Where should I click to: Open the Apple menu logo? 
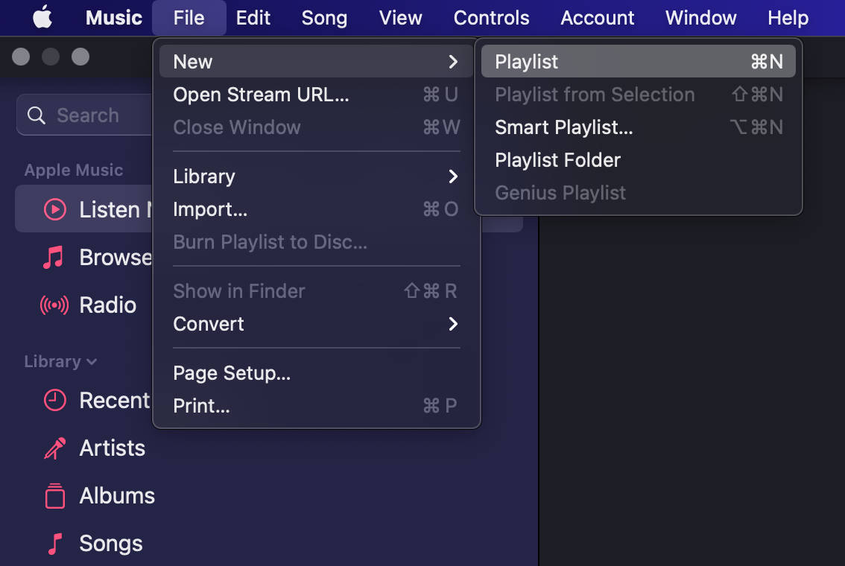click(42, 17)
